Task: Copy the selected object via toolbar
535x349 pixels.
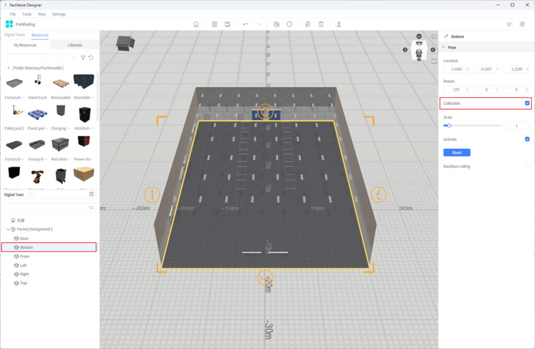Action: (x=307, y=24)
